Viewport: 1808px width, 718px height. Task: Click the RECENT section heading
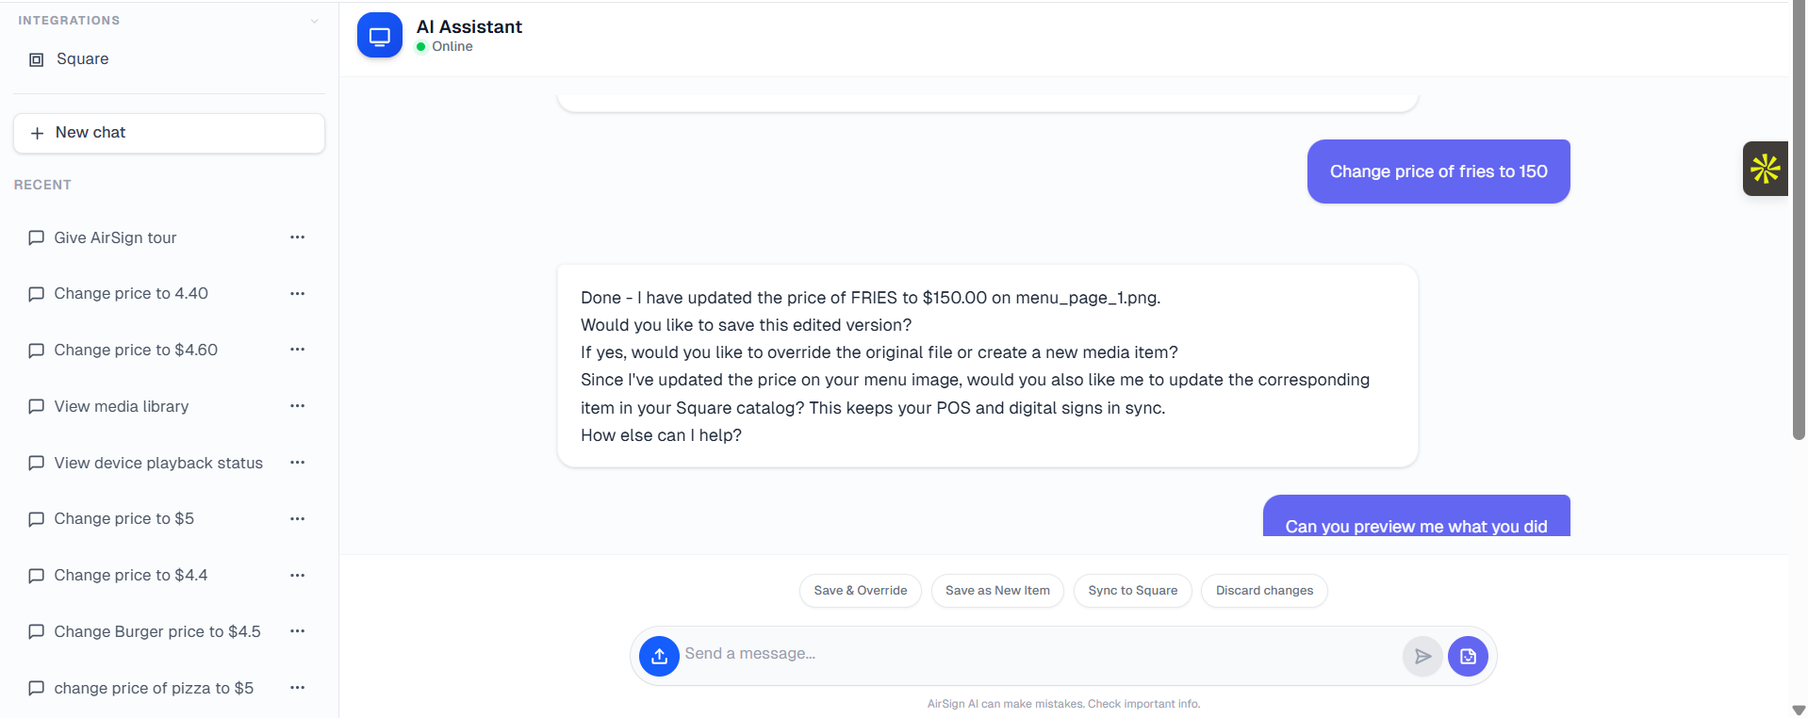42,185
